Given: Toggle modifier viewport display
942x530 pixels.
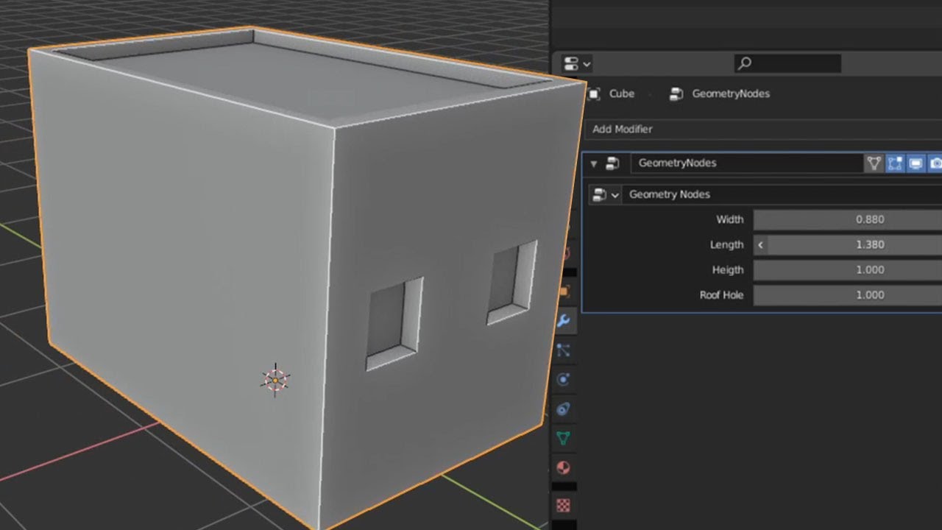Looking at the screenshot, I should click(916, 163).
